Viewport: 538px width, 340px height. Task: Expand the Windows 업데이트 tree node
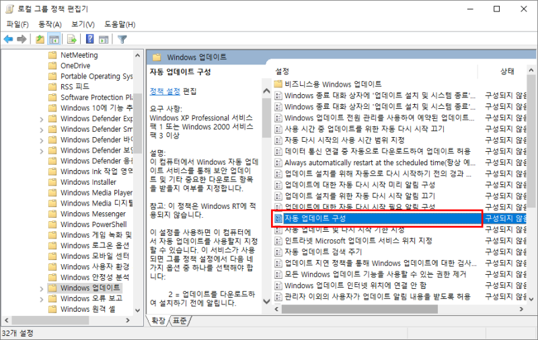pos(42,288)
